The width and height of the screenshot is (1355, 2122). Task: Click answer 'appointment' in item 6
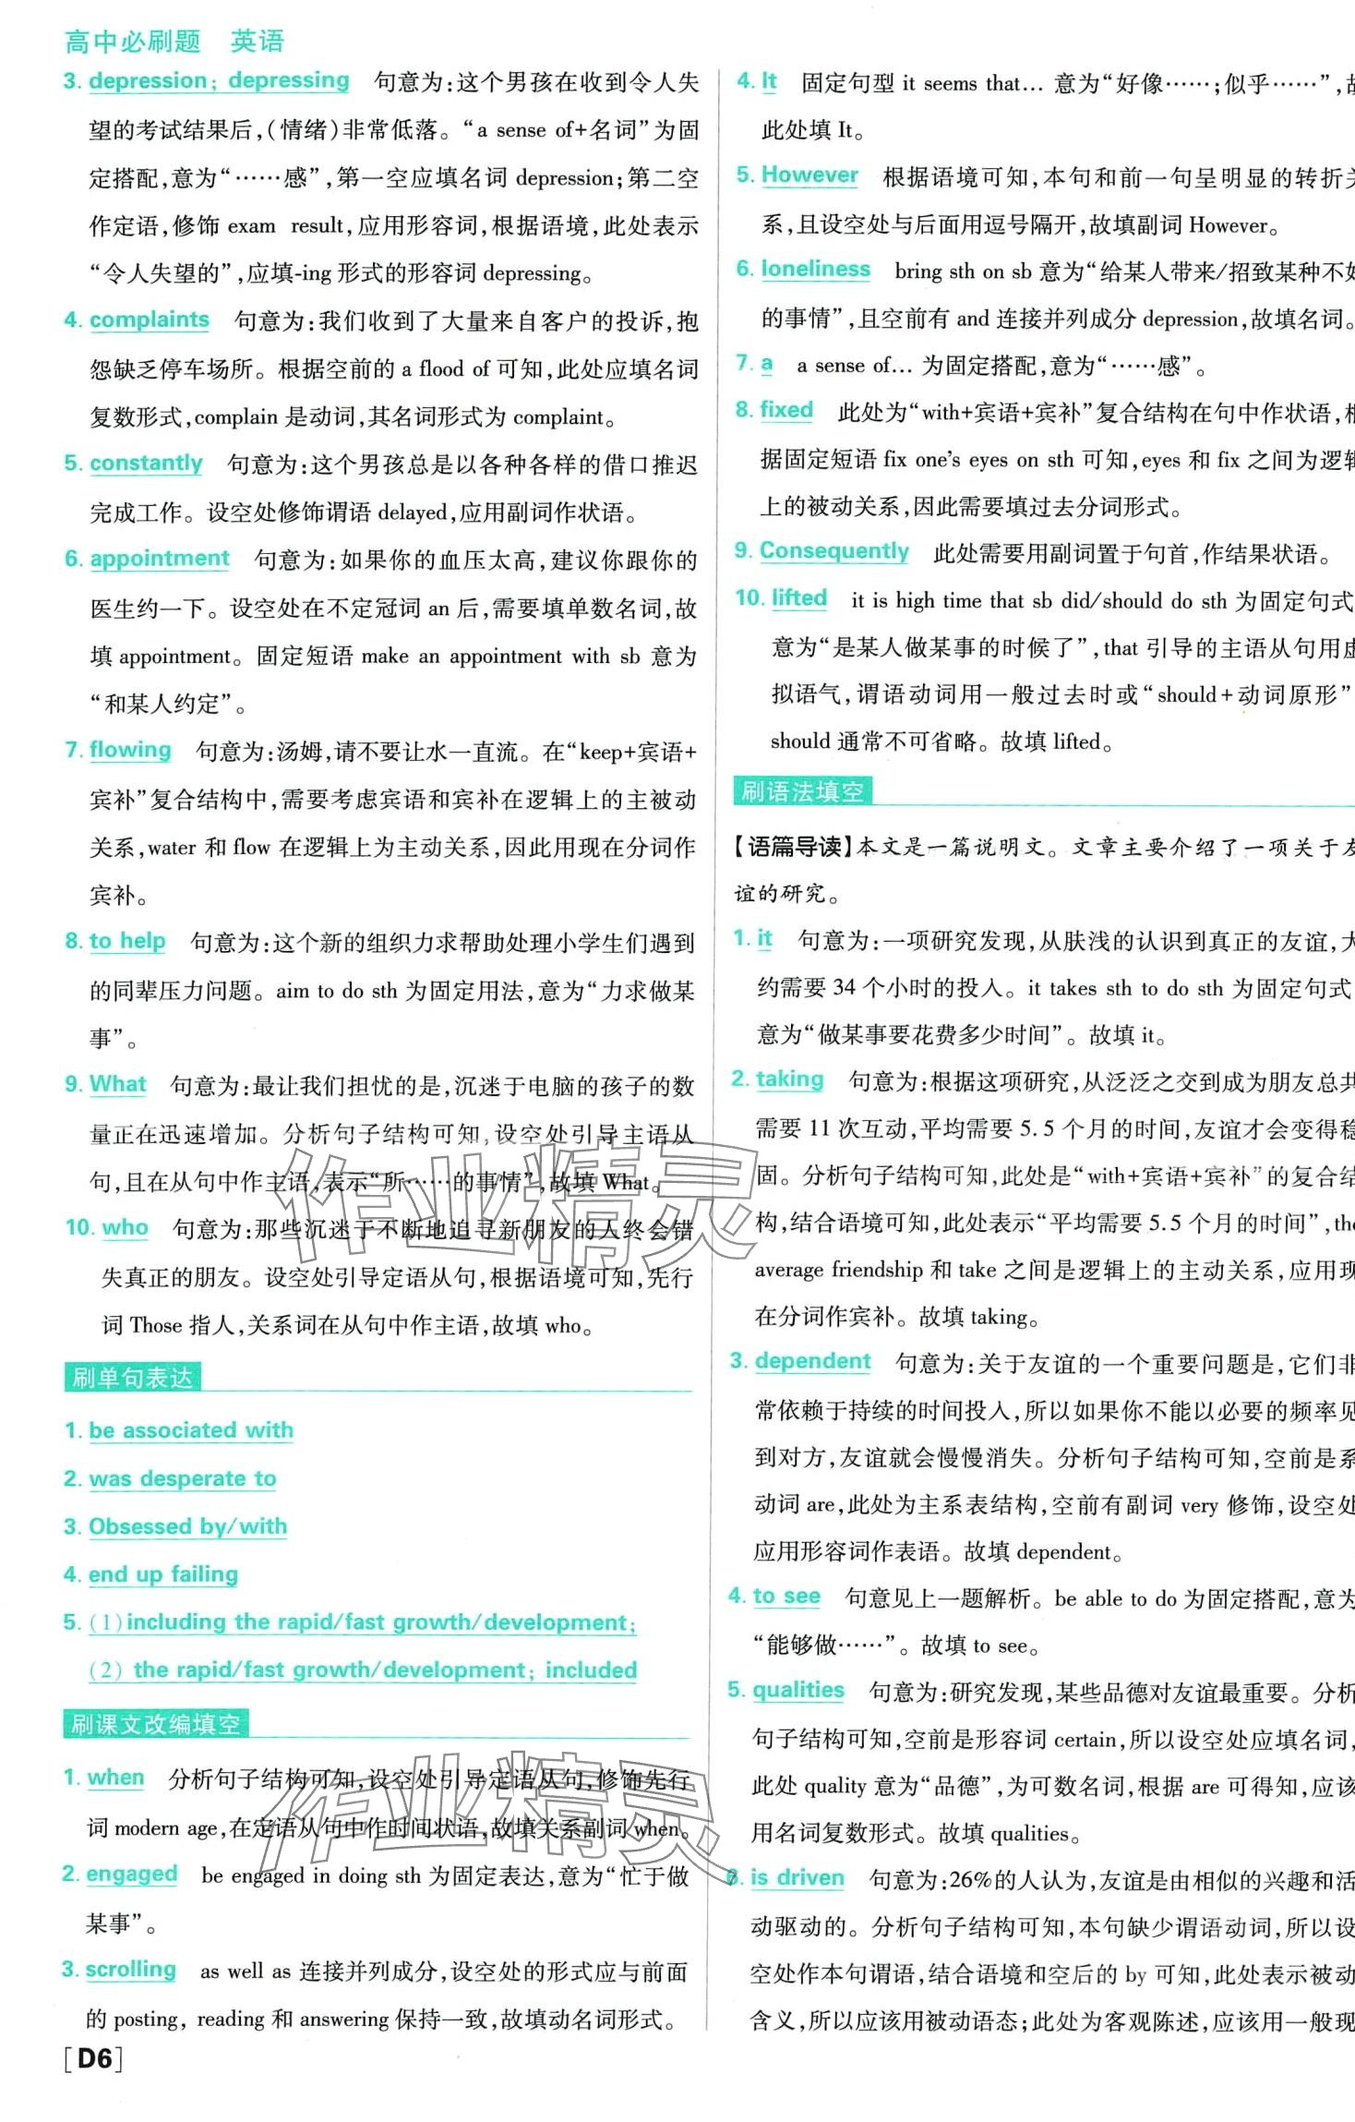pyautogui.click(x=160, y=559)
